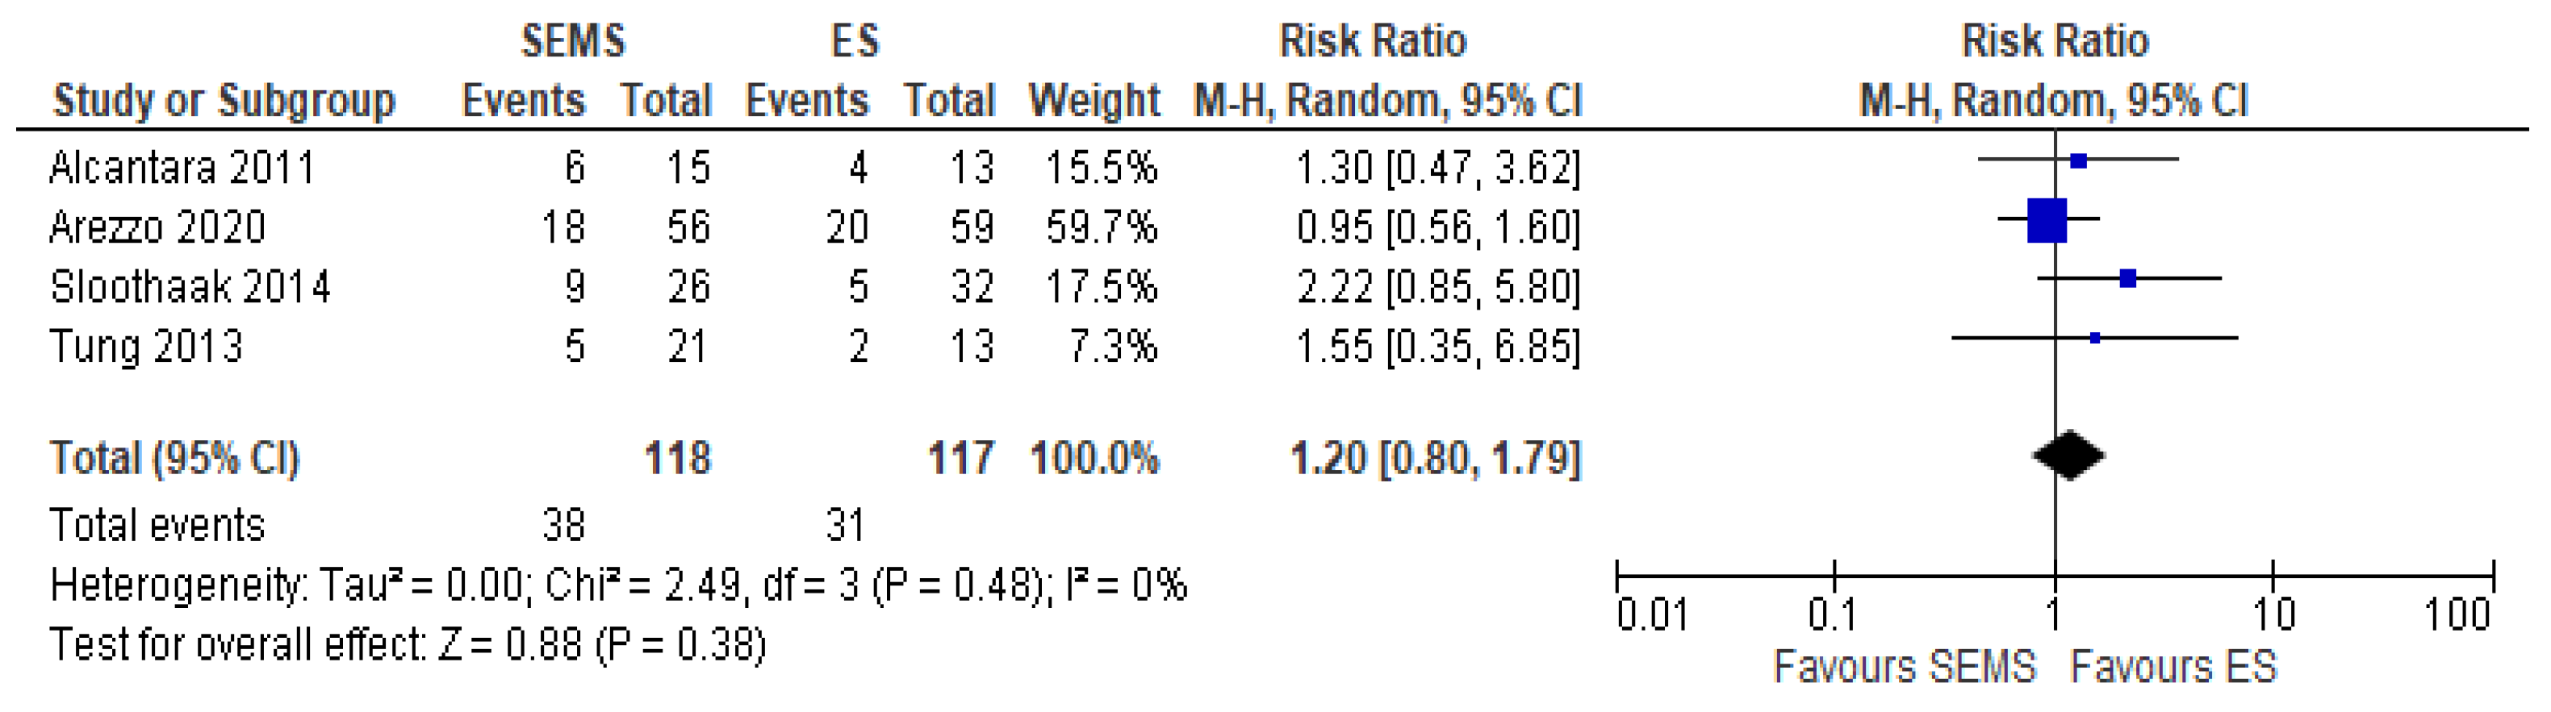Click the blue square for Alcantara 2011
Screen dimensions: 2551x712
coord(2079,160)
